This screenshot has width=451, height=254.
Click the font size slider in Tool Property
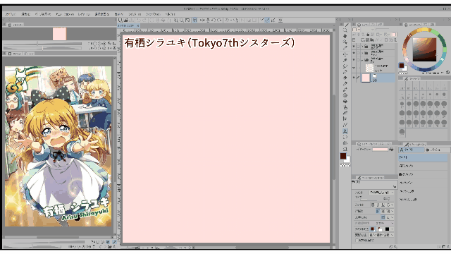tap(369, 200)
